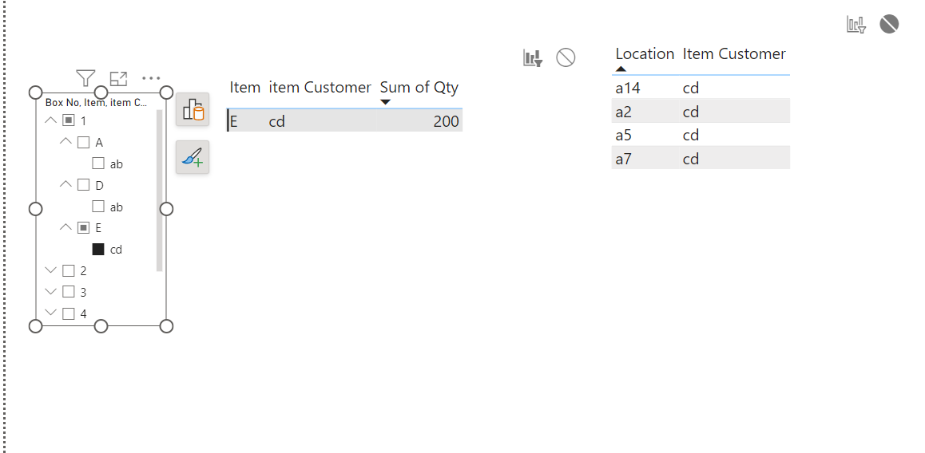Screen dimensions: 925x453
Task: Click cd in the Item table row
Action: pos(277,121)
